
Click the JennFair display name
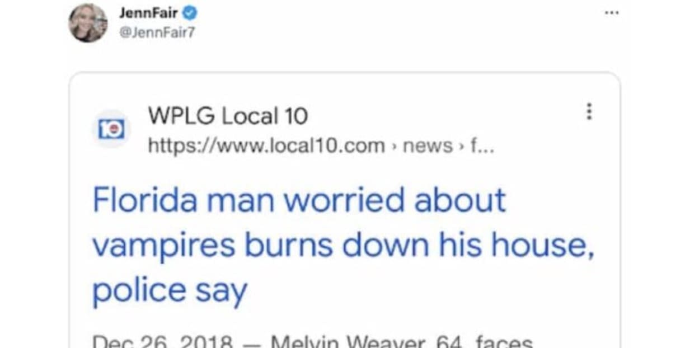tap(148, 13)
